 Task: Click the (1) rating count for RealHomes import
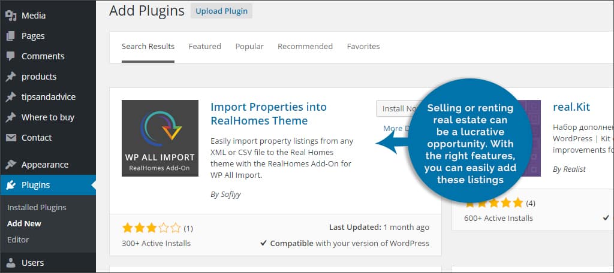(188, 228)
